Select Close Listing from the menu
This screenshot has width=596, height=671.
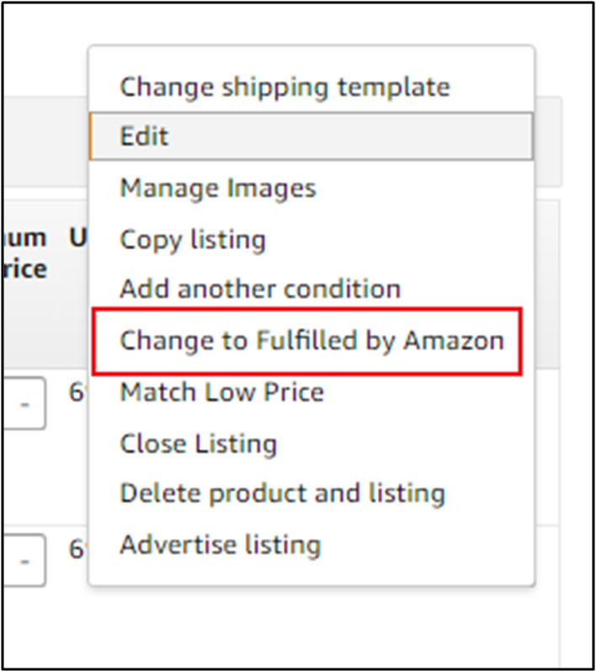(x=198, y=444)
